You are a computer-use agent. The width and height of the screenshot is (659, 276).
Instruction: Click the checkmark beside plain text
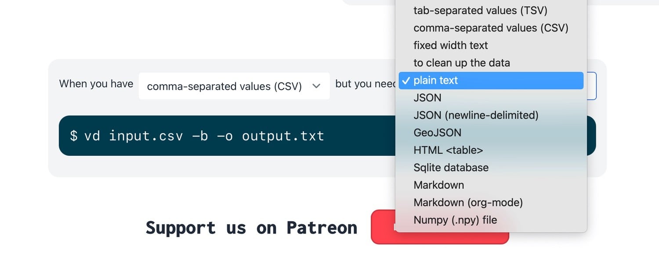pos(406,80)
